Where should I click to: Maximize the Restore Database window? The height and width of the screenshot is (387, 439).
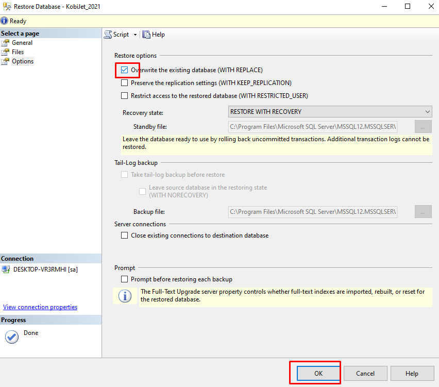pos(408,6)
